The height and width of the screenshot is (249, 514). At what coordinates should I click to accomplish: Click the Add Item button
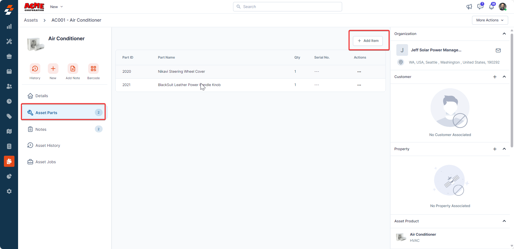(368, 41)
